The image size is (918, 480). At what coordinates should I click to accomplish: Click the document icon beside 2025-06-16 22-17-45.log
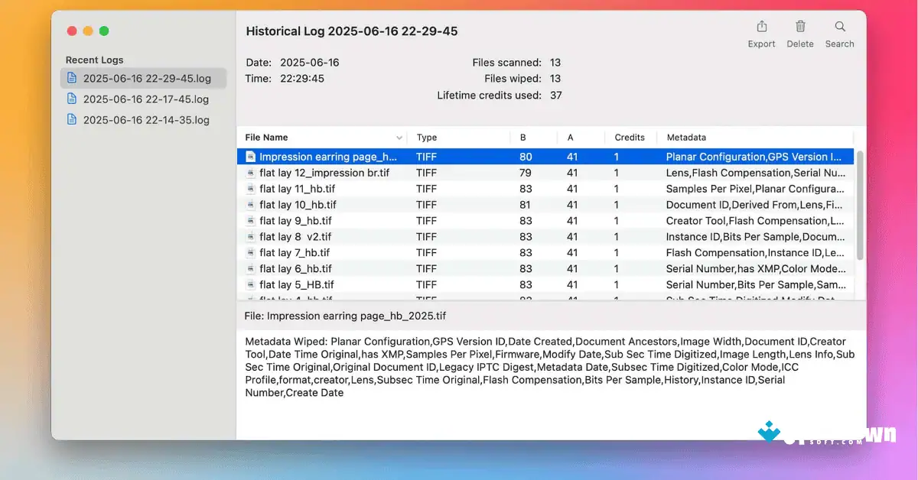click(x=73, y=99)
